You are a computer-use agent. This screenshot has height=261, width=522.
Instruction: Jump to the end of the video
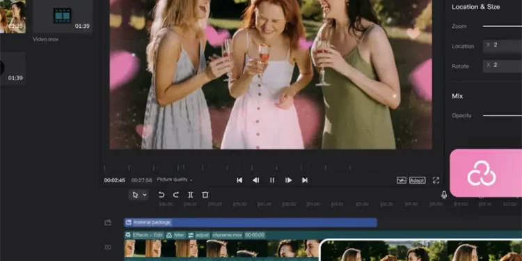(305, 180)
